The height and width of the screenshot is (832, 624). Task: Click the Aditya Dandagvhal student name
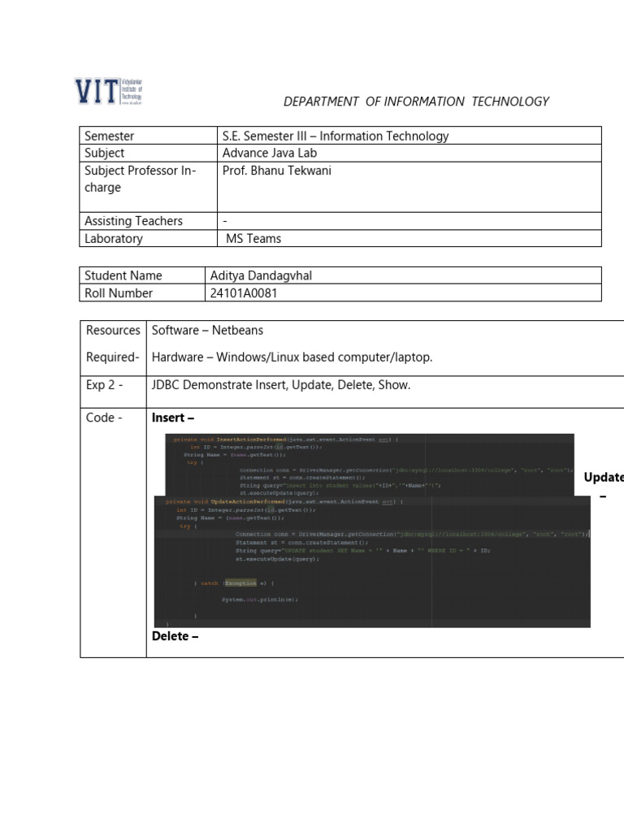tap(261, 275)
